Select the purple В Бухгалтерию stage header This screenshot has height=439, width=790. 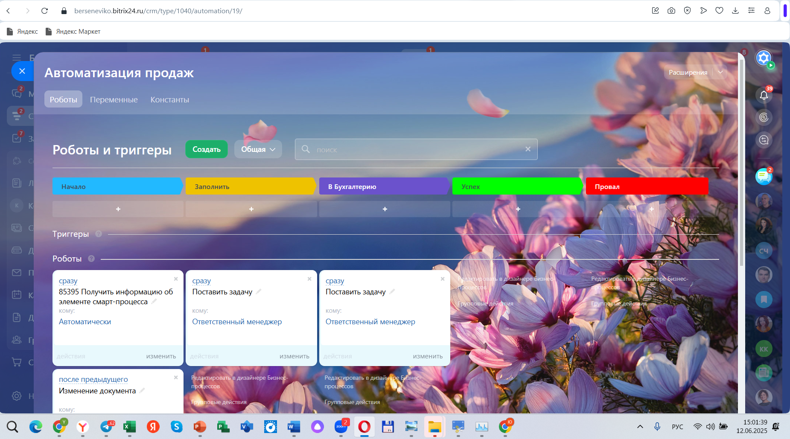point(383,186)
